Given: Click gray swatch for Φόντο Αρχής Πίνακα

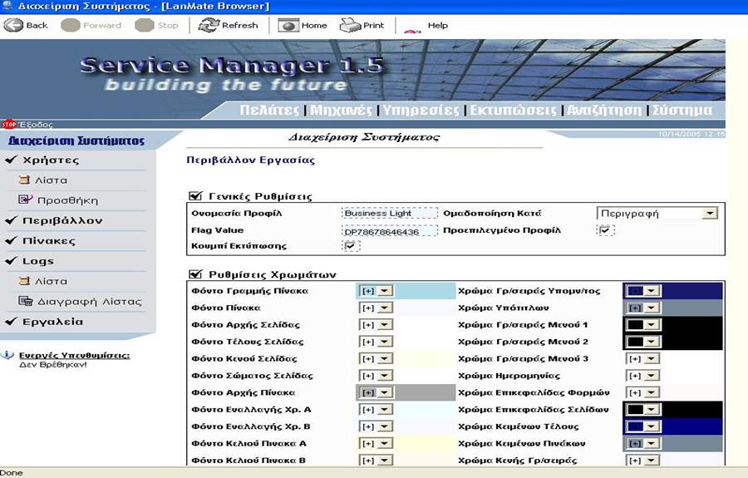Looking at the screenshot, I should 425,392.
